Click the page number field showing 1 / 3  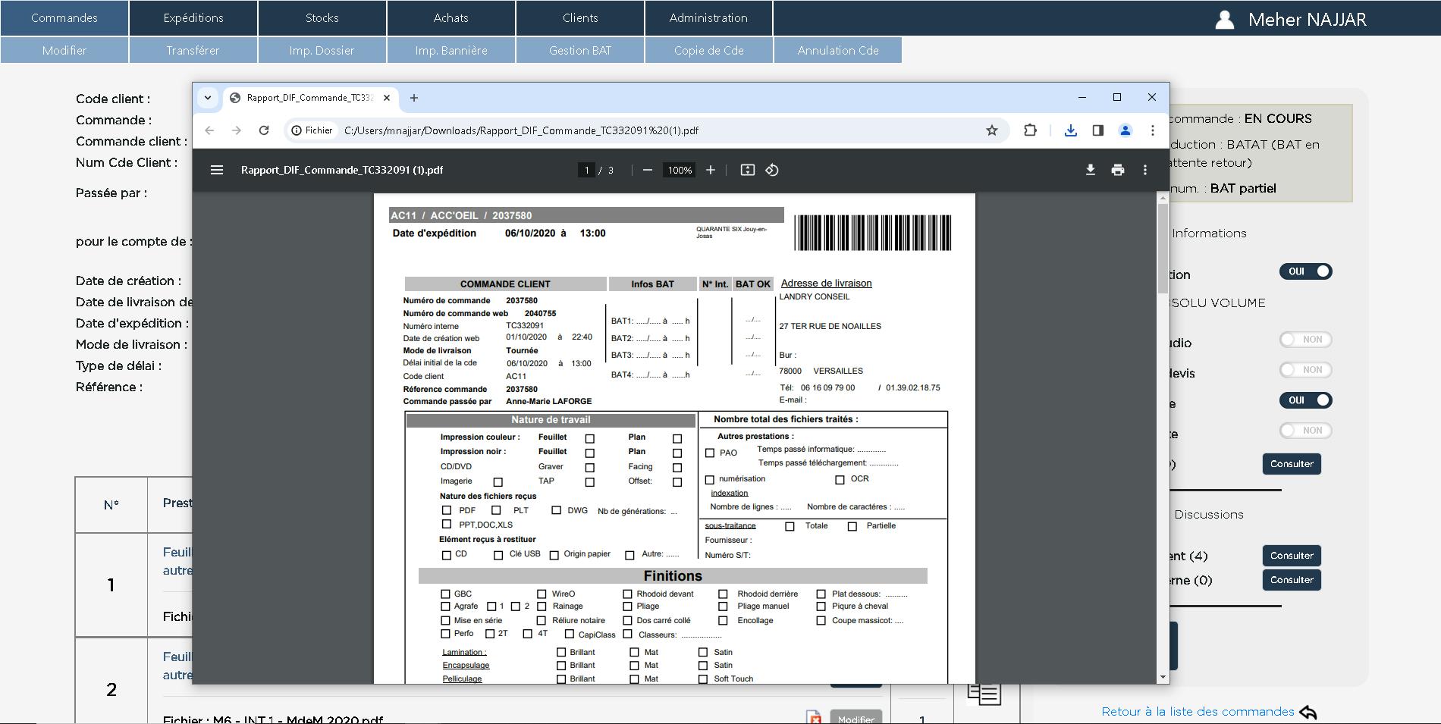[588, 170]
